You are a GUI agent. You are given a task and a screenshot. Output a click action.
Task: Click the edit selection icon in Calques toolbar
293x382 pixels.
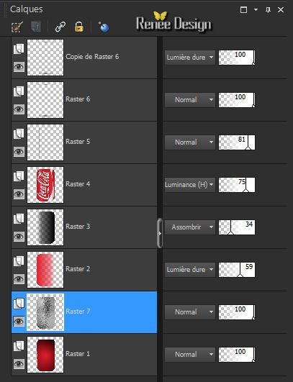pos(17,27)
